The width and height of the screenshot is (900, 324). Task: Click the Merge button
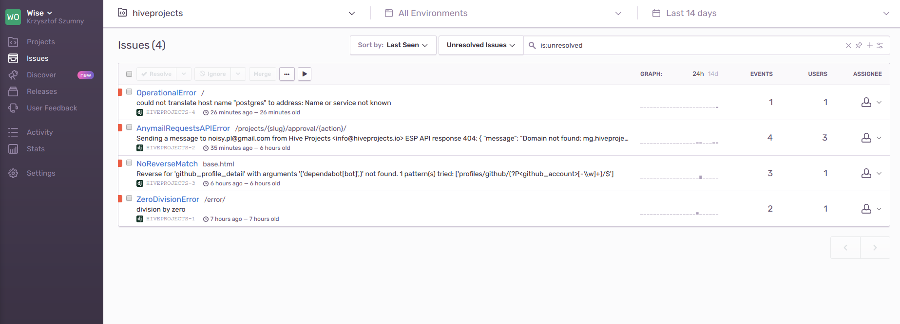tap(262, 74)
